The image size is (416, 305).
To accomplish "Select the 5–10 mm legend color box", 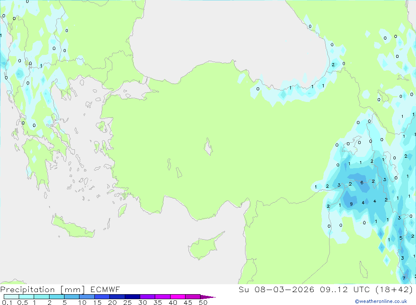I will (x=72, y=297).
